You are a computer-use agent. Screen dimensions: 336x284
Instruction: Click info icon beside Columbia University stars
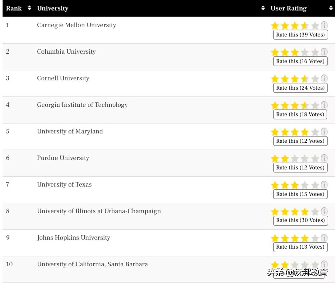coord(324,52)
